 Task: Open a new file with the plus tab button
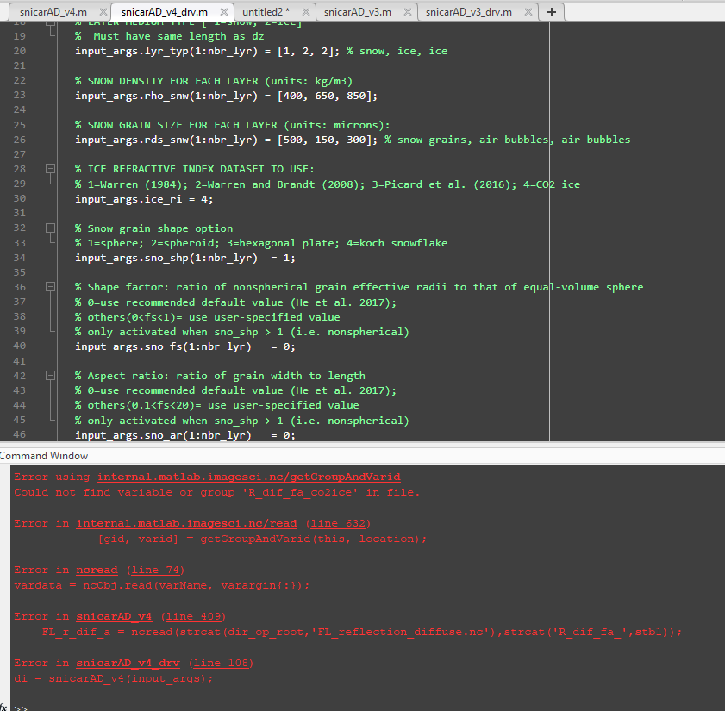pyautogui.click(x=551, y=12)
